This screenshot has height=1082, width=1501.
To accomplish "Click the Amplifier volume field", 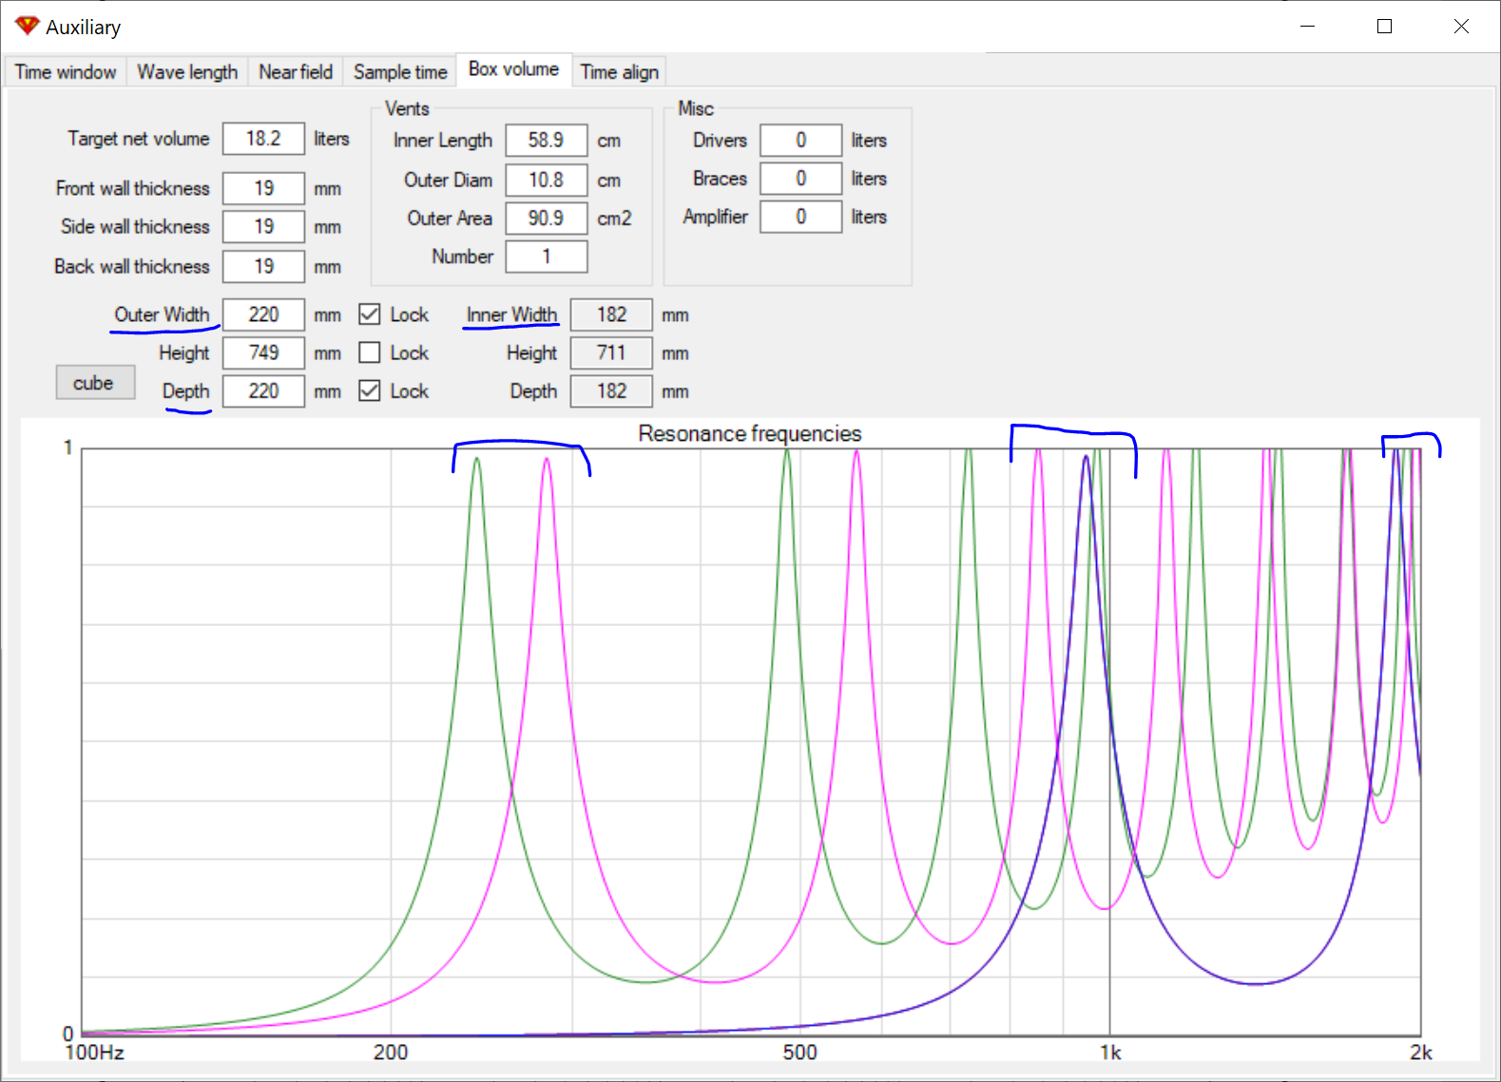I will 800,217.
